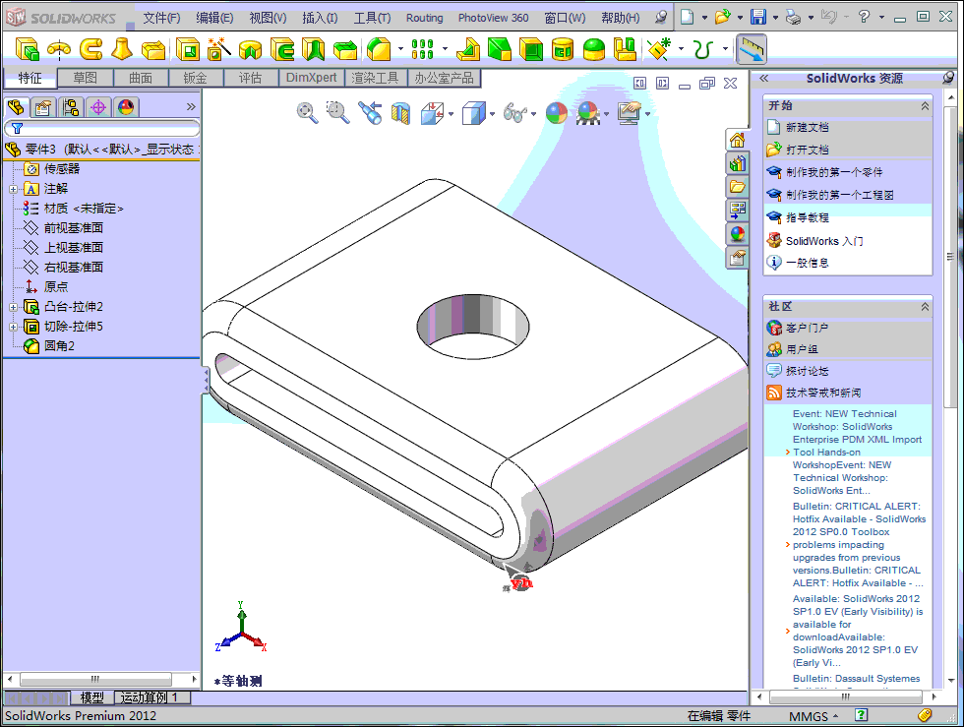Switch to the 评估 tab
The width and height of the screenshot is (964, 727).
pos(250,78)
